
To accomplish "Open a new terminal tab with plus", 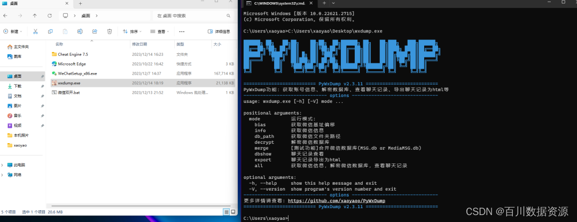I will (x=324, y=3).
